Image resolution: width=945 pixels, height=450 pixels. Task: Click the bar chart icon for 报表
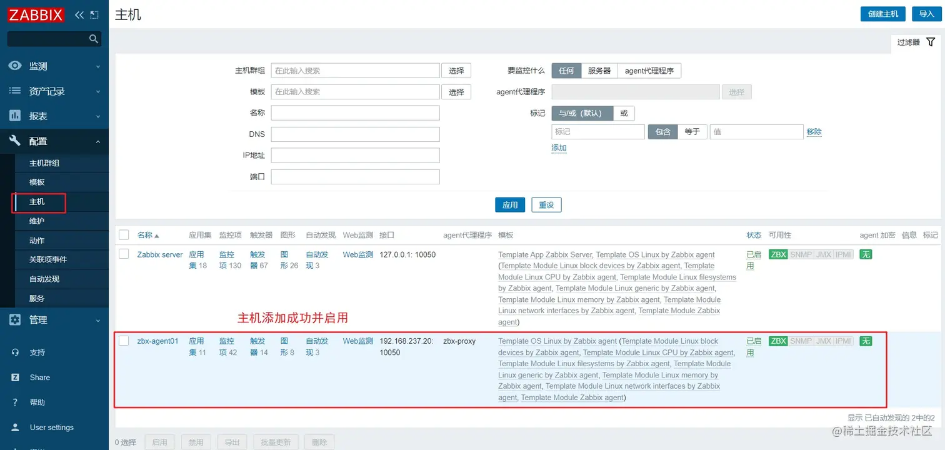(15, 116)
